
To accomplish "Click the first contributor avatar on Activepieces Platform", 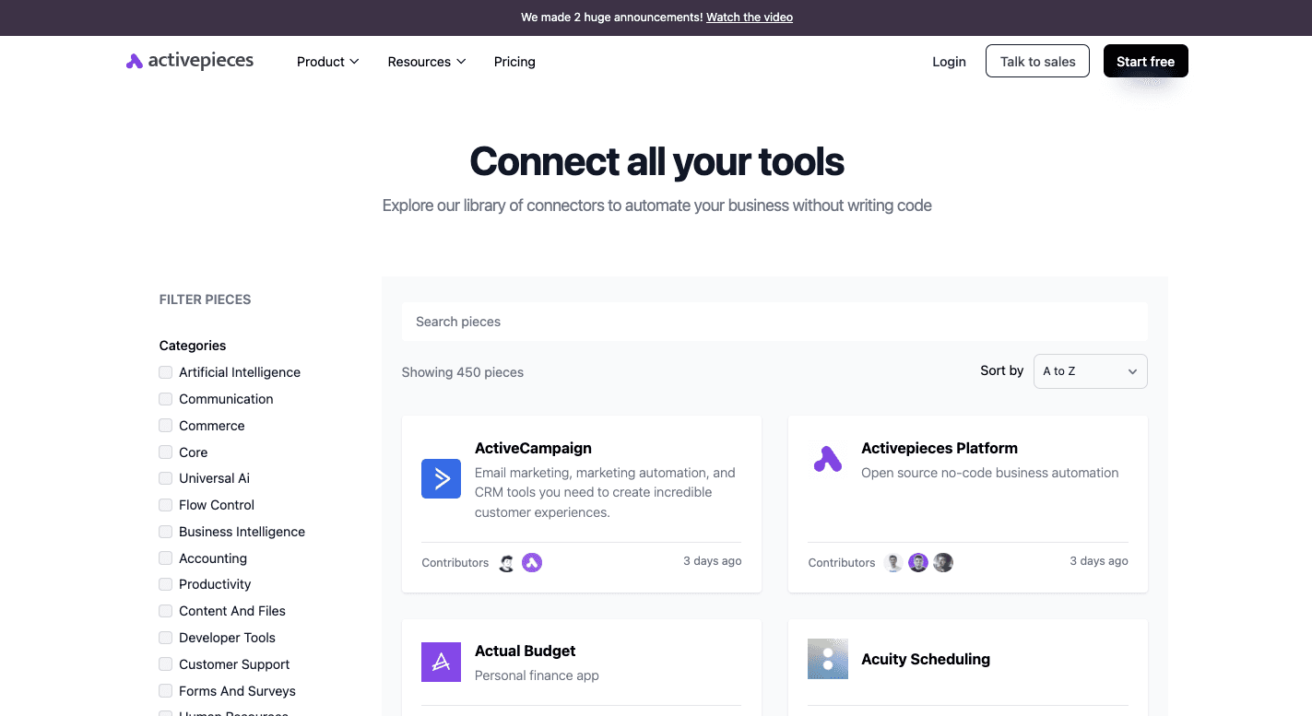I will tap(892, 562).
